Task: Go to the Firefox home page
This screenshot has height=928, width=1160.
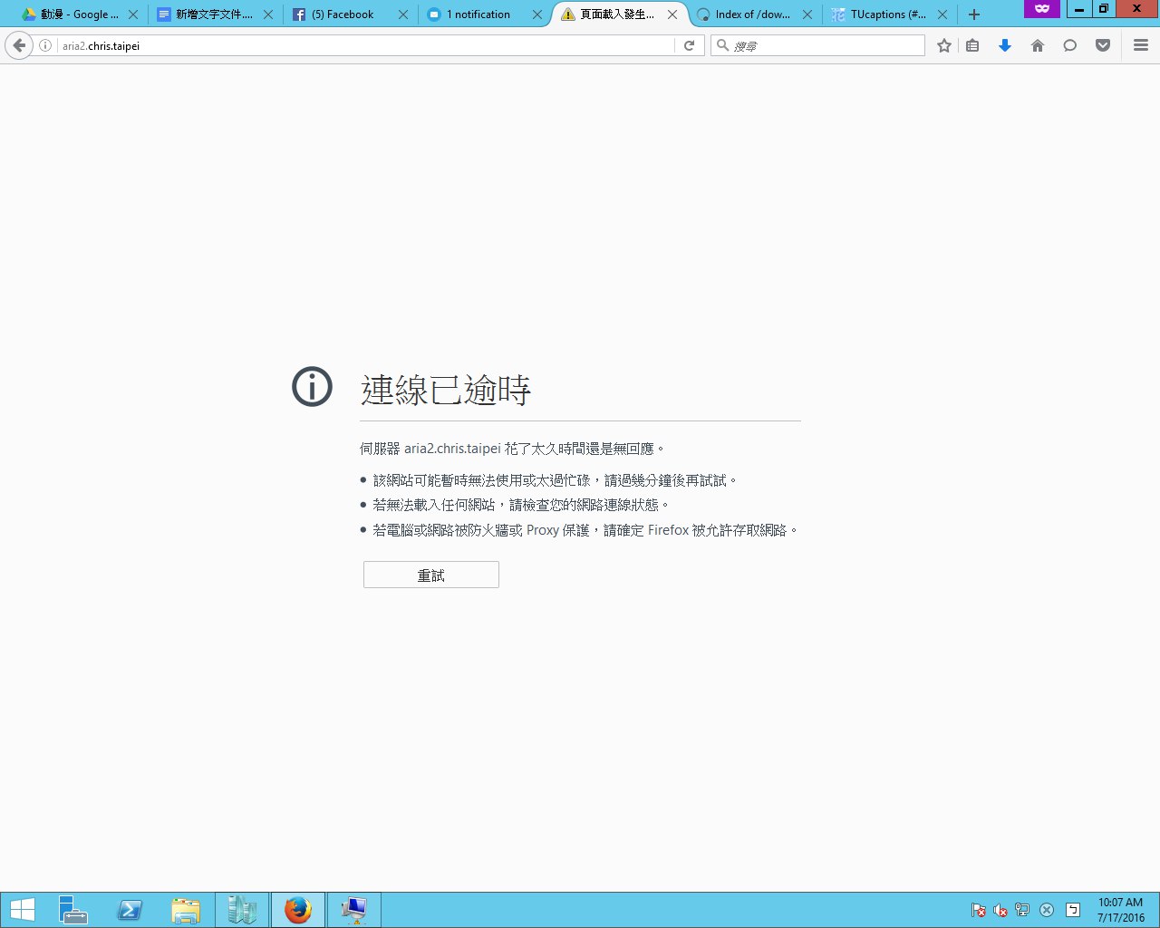Action: (1038, 45)
